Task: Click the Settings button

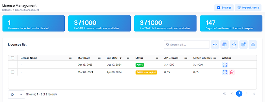Action: pos(224,8)
